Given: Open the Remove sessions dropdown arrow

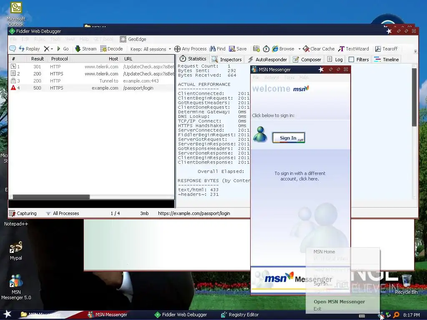Looking at the screenshot, I should [52, 49].
